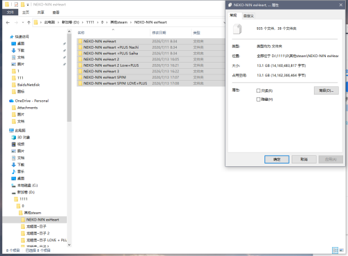Expand the chevron after 其他steam breadcrumb
The width and height of the screenshot is (348, 256).
click(131, 22)
